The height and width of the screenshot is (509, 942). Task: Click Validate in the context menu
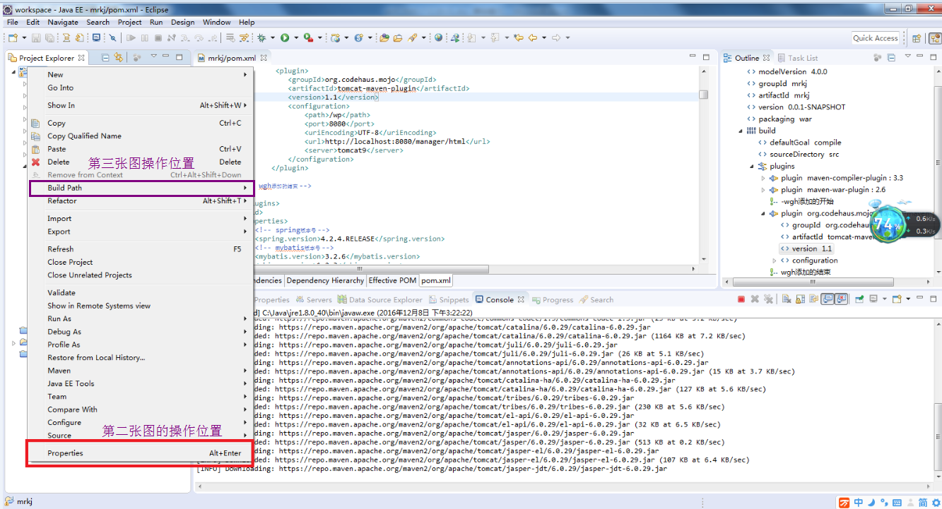141,292
